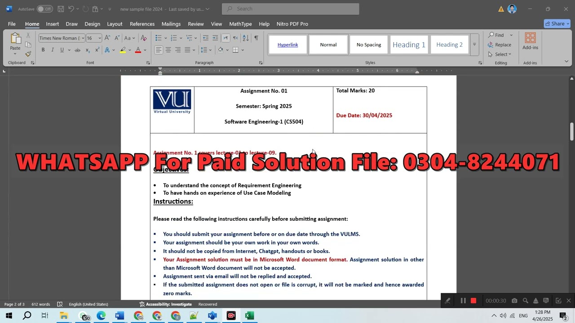The width and height of the screenshot is (575, 323).
Task: Apply strikethrough formatting
Action: click(77, 50)
